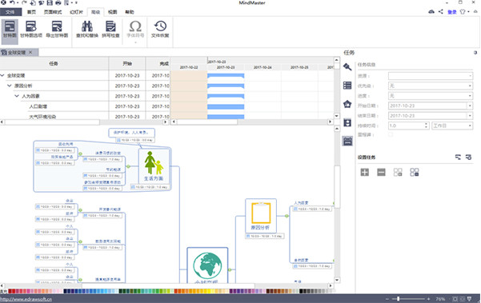The width and height of the screenshot is (481, 303).
Task: Open the edrawsoft.cn link in status bar
Action: pyautogui.click(x=26, y=299)
